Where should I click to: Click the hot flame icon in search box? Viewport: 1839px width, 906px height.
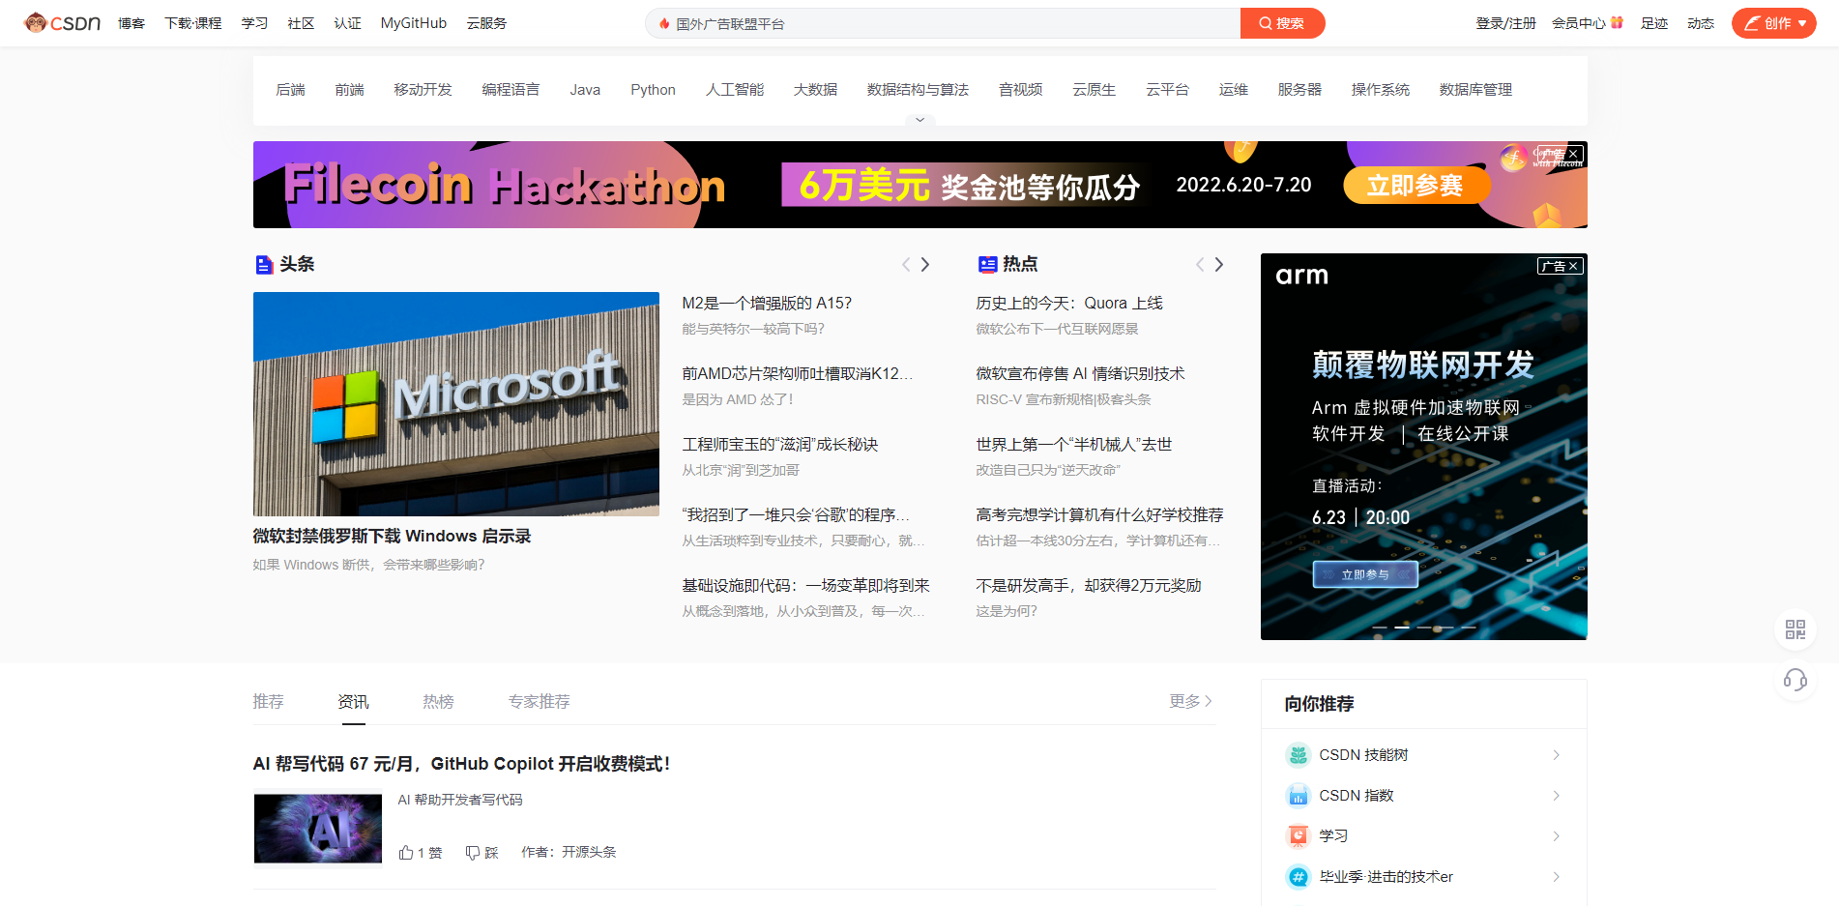(x=664, y=23)
